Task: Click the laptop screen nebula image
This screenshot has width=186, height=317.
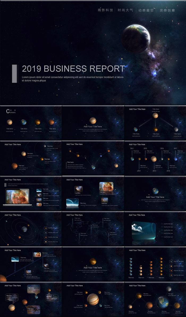Action: coord(17,197)
